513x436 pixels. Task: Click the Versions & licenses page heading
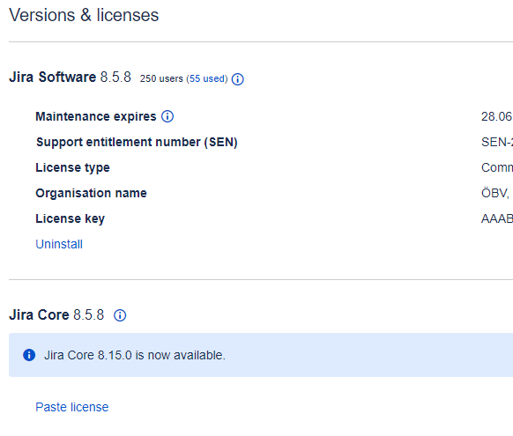coord(84,15)
